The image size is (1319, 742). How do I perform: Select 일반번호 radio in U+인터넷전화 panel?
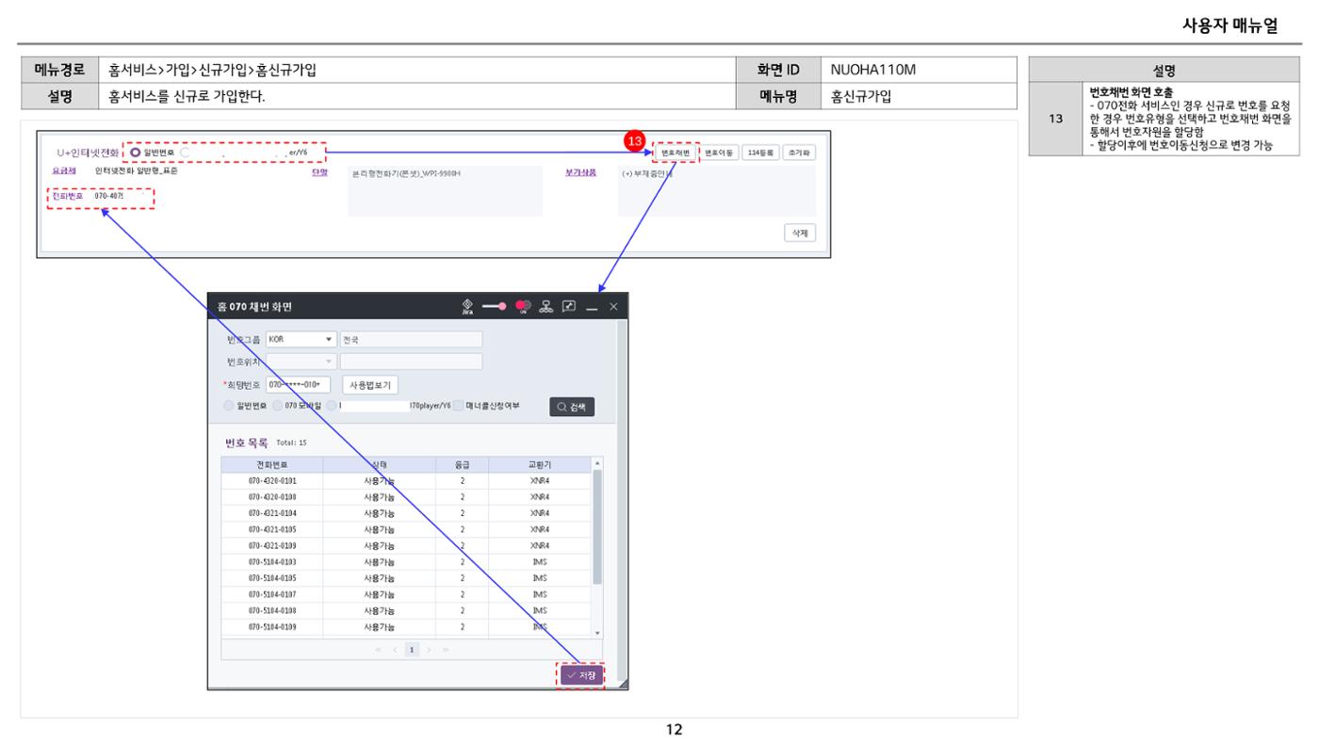(x=135, y=153)
